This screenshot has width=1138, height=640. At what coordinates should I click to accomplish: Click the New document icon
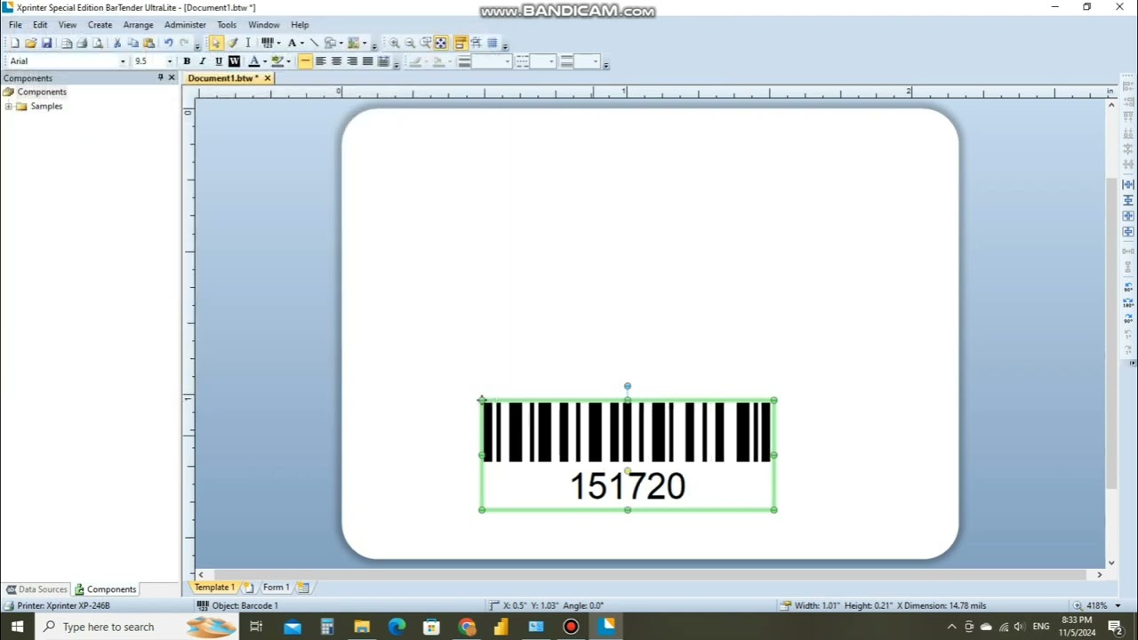coord(15,43)
